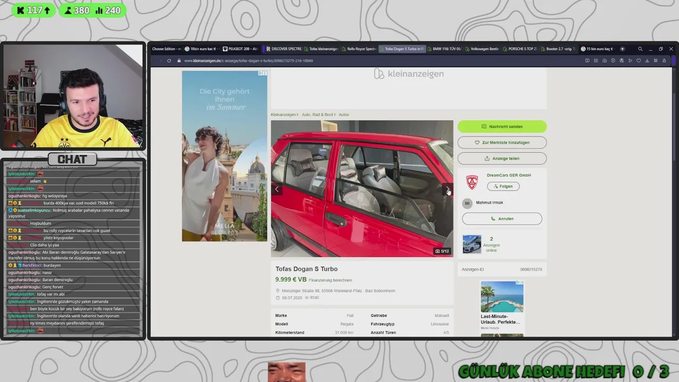Open Finanzierung berechnen link

pyautogui.click(x=330, y=280)
